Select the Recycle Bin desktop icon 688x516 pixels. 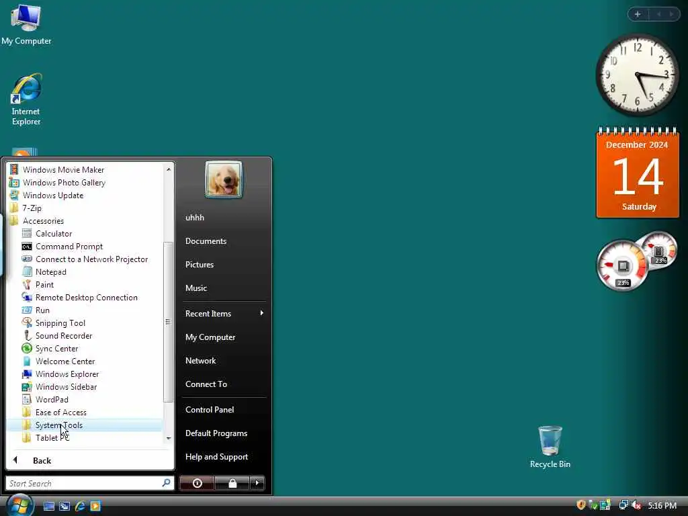pyautogui.click(x=550, y=447)
